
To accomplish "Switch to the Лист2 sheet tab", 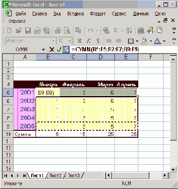I will pyautogui.click(x=55, y=175).
